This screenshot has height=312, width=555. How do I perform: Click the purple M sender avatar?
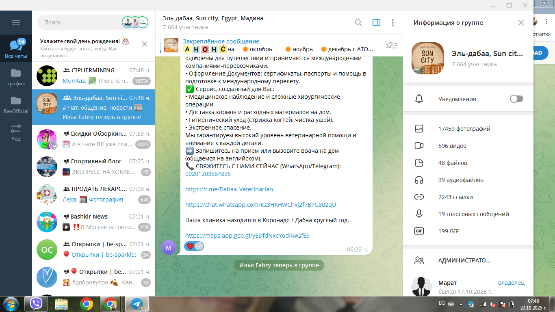(x=169, y=247)
